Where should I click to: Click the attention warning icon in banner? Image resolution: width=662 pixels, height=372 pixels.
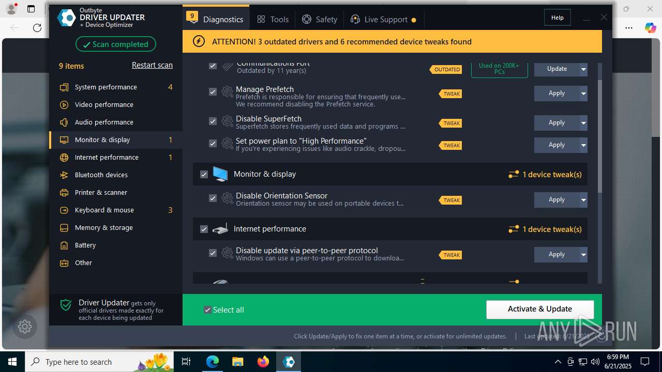click(x=199, y=41)
